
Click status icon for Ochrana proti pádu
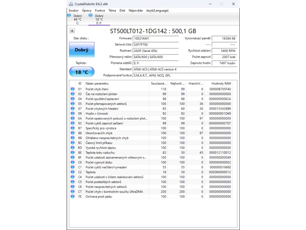(73, 196)
